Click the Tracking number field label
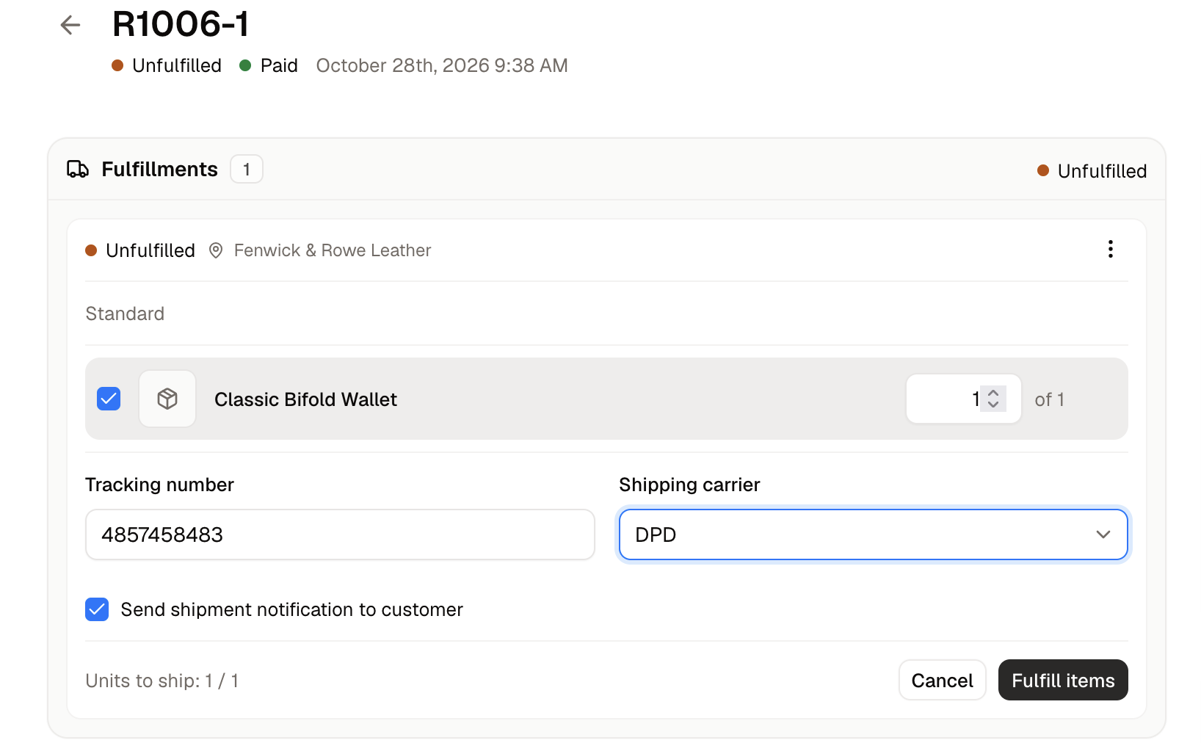Image resolution: width=1201 pixels, height=743 pixels. [159, 485]
